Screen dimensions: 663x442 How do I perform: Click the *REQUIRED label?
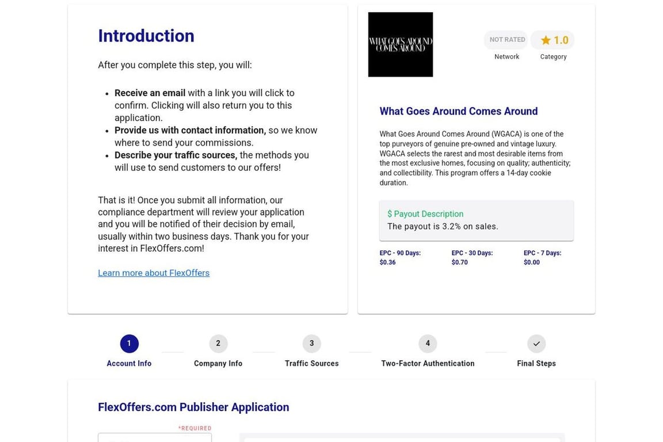click(x=195, y=428)
